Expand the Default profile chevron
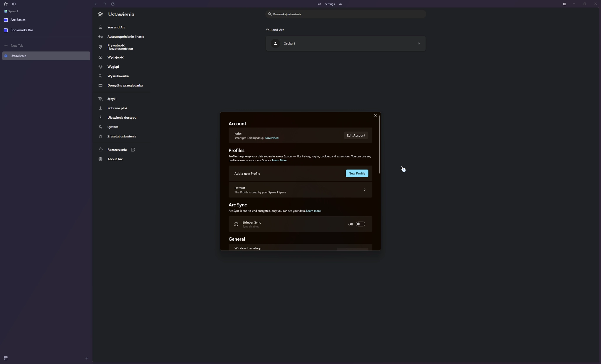The width and height of the screenshot is (601, 364). pyautogui.click(x=364, y=190)
